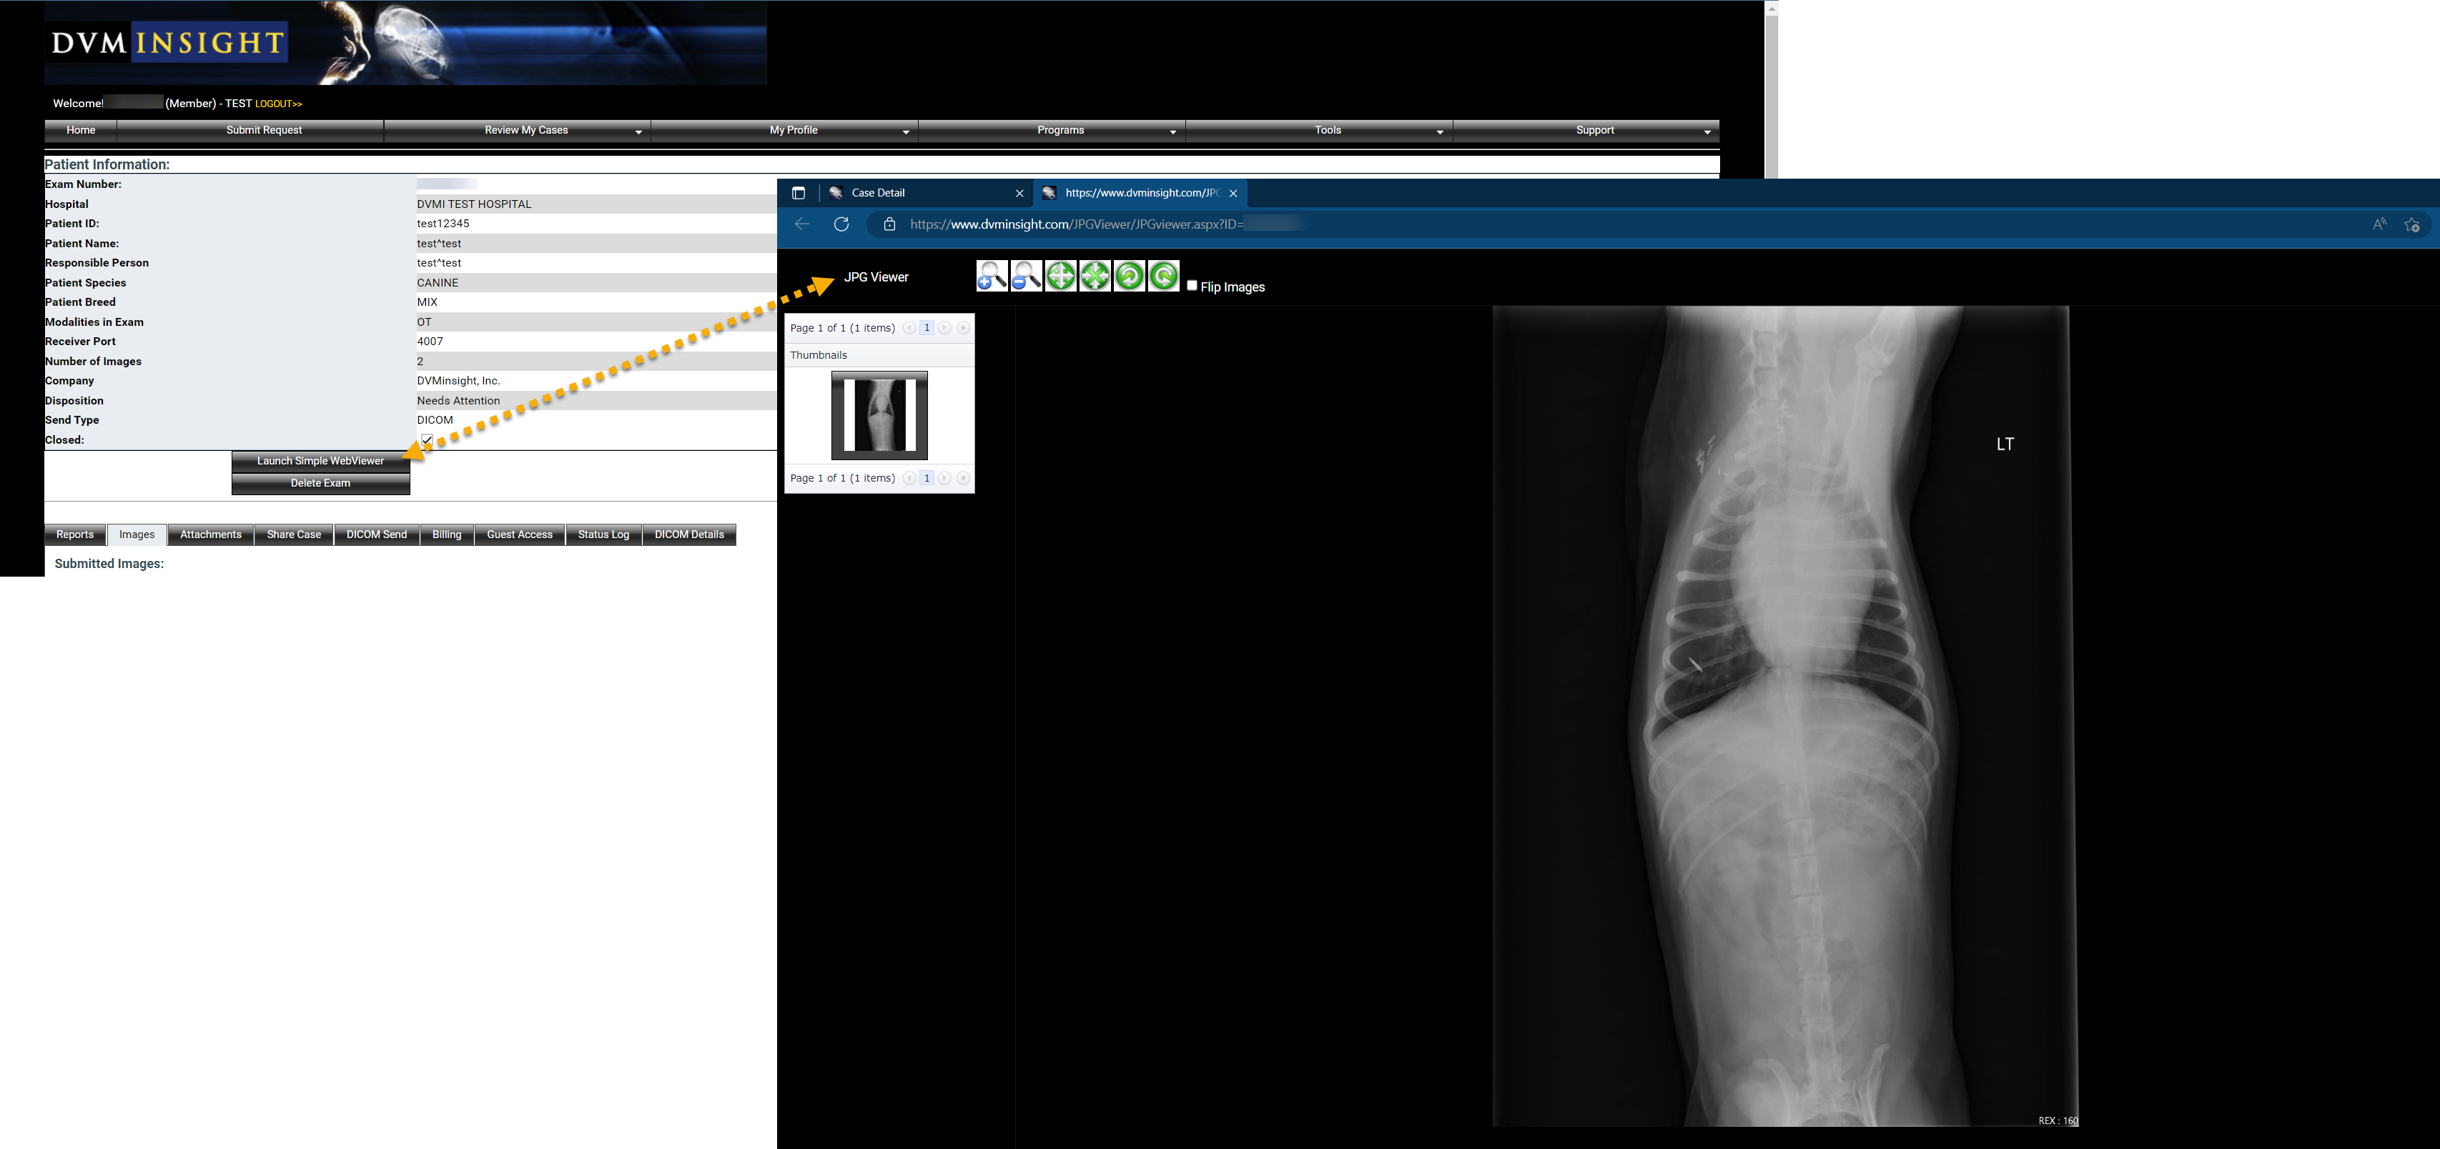Screen dimensions: 2440x1149
Task: Click the zoom in magnifier icon
Action: click(x=992, y=277)
